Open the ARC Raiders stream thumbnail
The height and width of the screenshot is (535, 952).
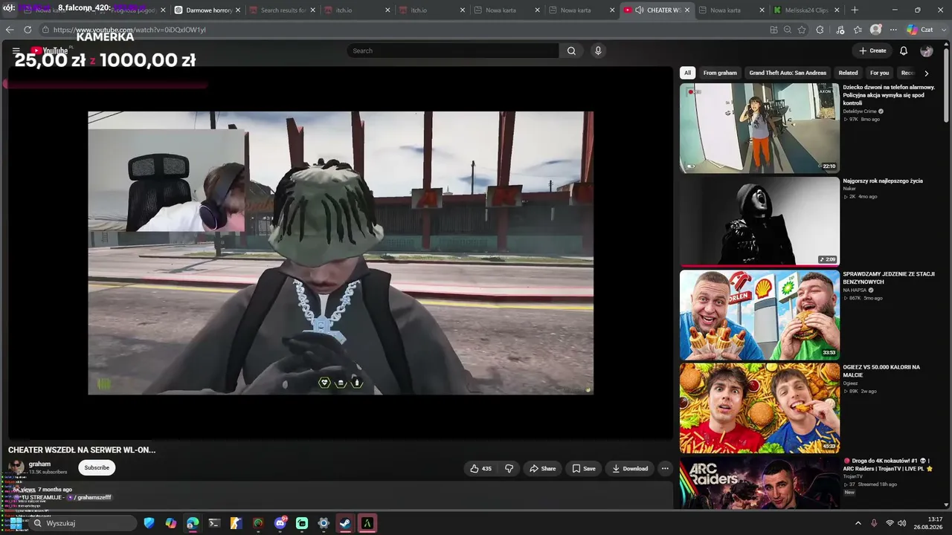759,483
